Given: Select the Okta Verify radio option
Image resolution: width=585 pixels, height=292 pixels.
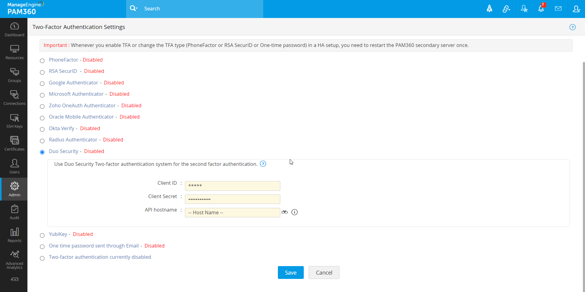Looking at the screenshot, I should 42,129.
